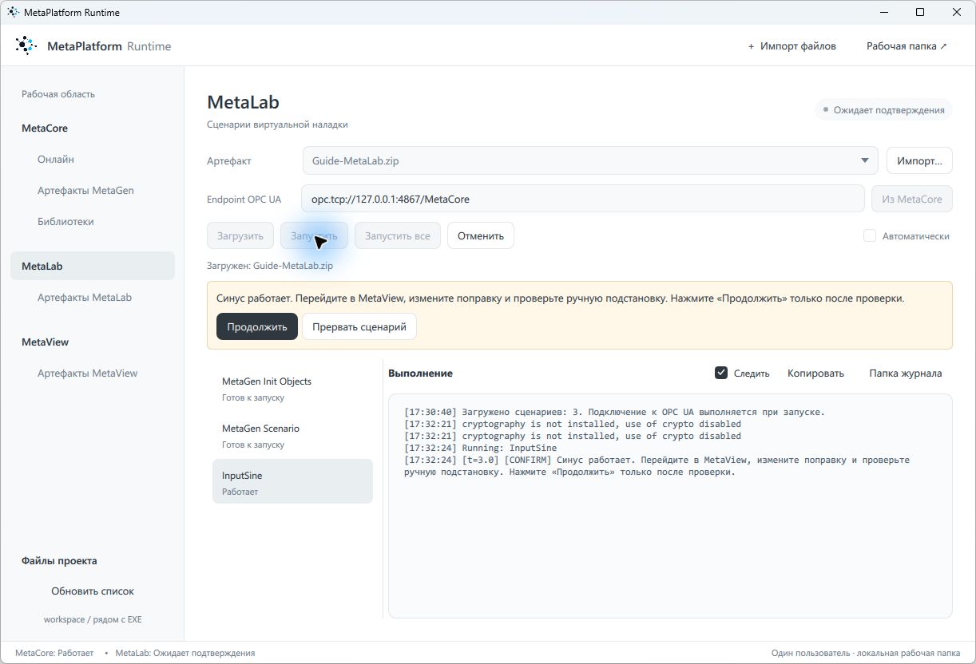
Task: Select MetaLab in the sidebar
Action: pyautogui.click(x=93, y=266)
